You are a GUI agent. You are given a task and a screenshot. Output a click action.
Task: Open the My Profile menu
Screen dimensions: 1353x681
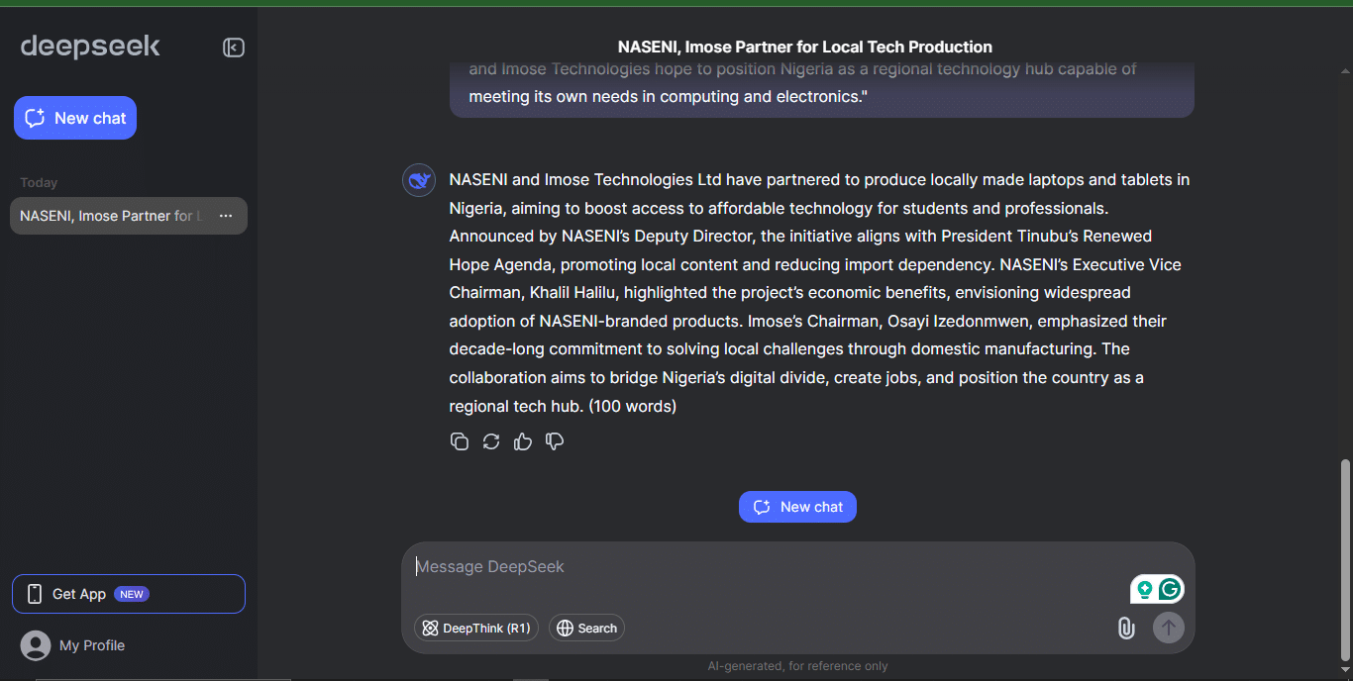[74, 645]
